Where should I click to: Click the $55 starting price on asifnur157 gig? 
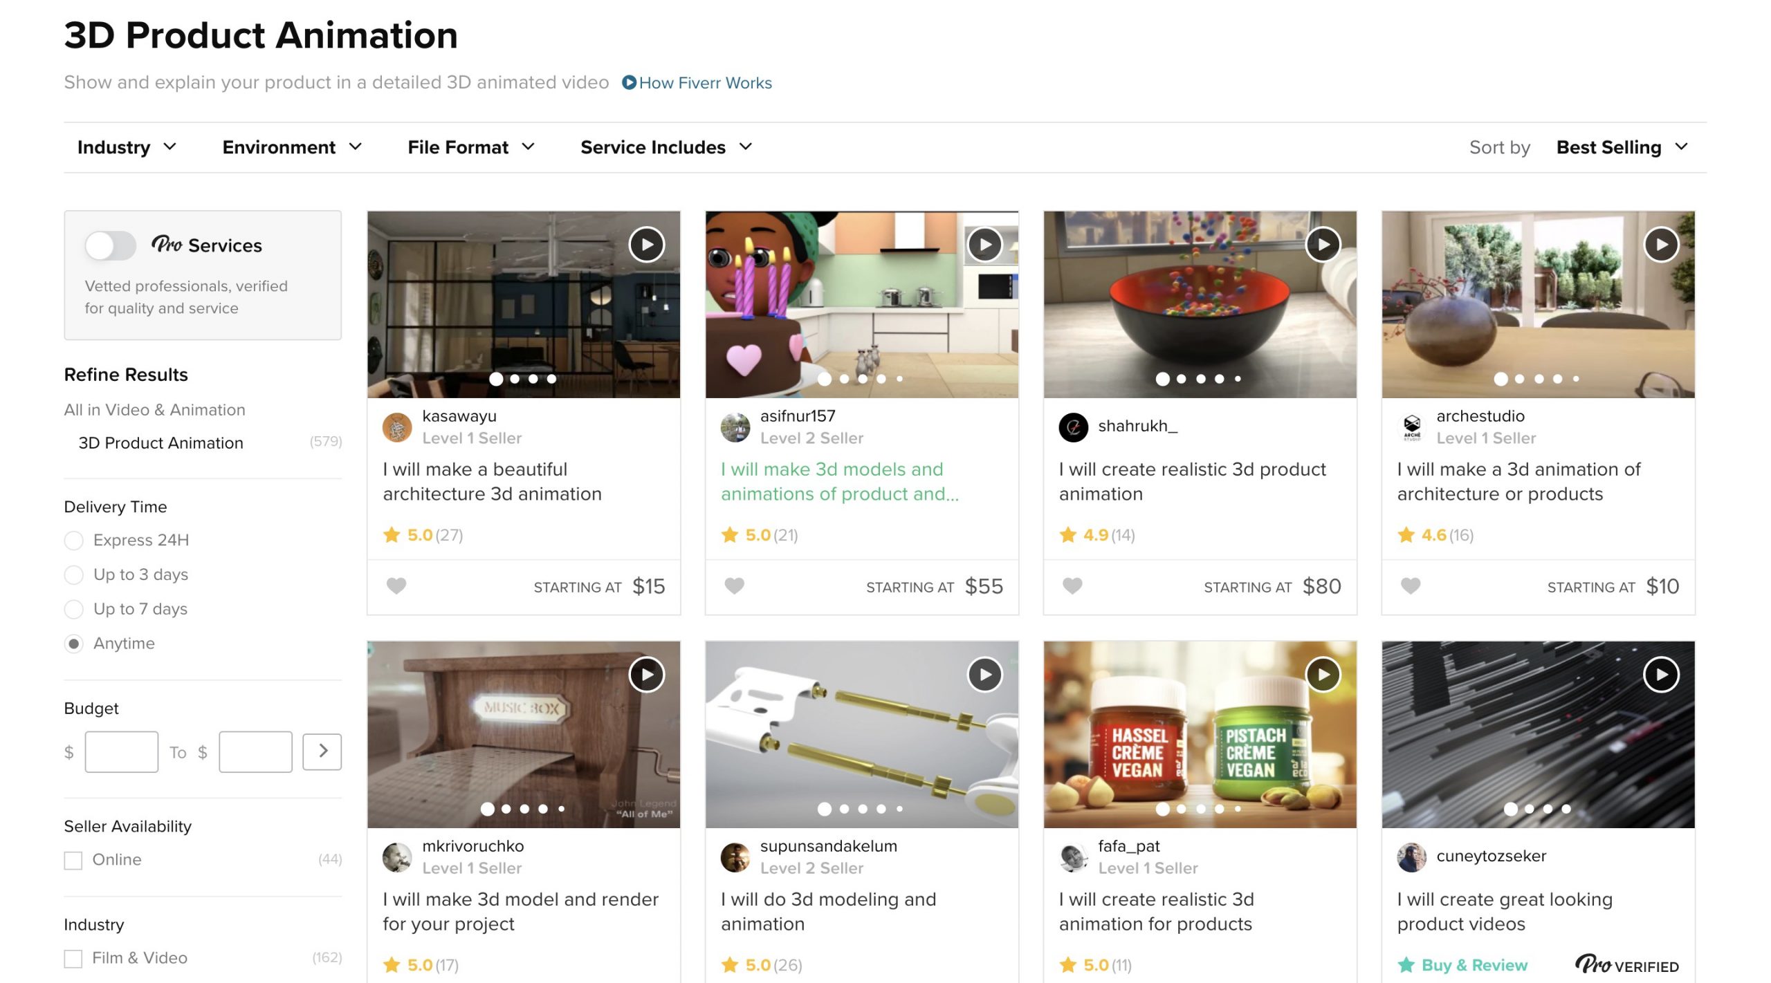[x=984, y=586]
